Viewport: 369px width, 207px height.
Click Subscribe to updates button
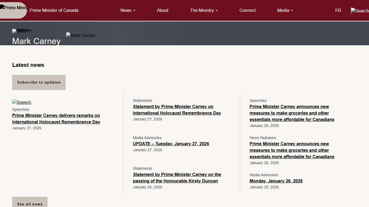(39, 82)
